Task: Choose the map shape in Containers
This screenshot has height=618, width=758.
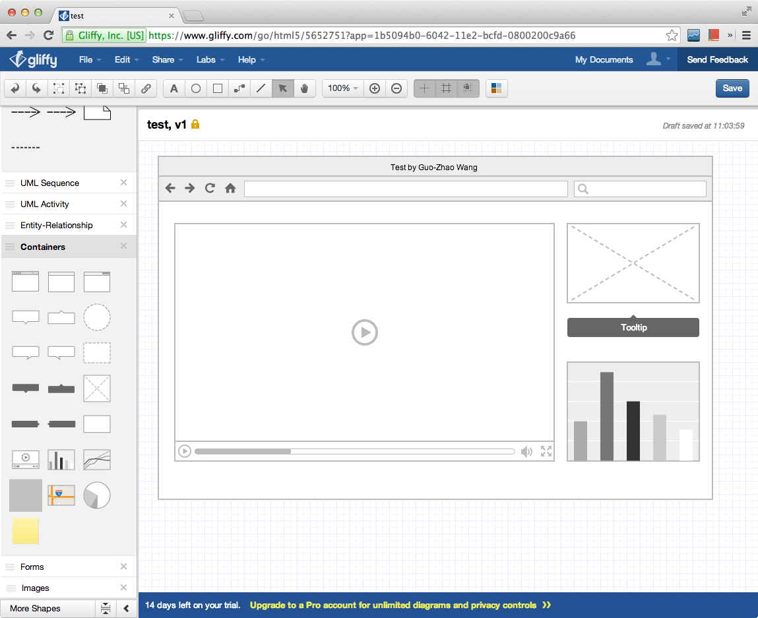Action: coord(61,495)
